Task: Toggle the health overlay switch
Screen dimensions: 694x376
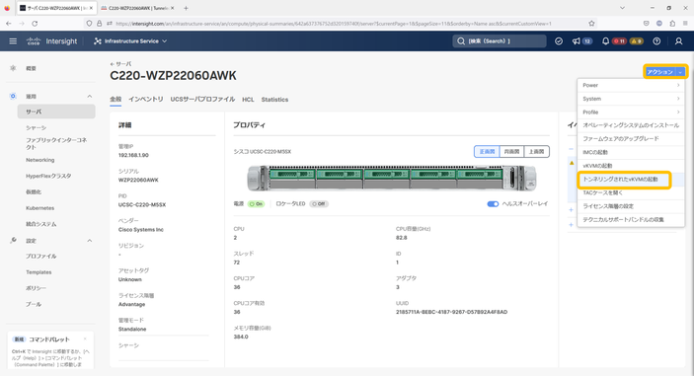Action: 493,204
